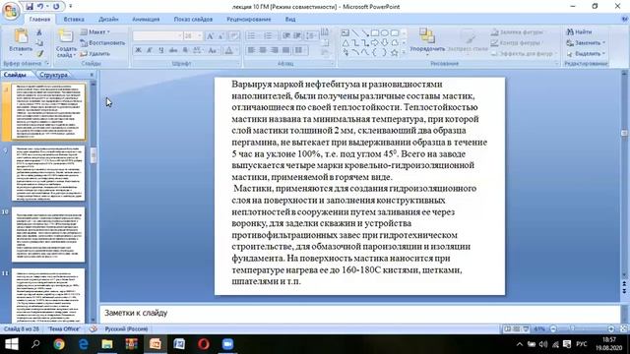Select slide 10 thumbnail

pyautogui.click(x=48, y=234)
